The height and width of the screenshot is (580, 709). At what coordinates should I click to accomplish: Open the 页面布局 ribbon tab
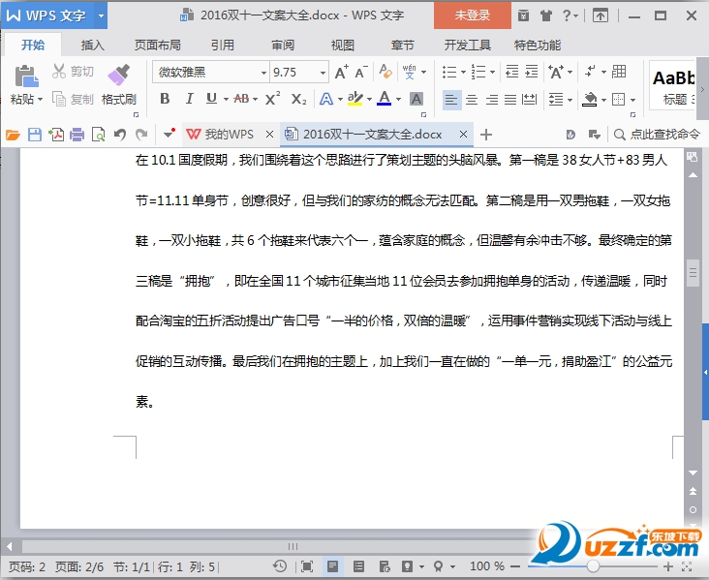point(157,45)
